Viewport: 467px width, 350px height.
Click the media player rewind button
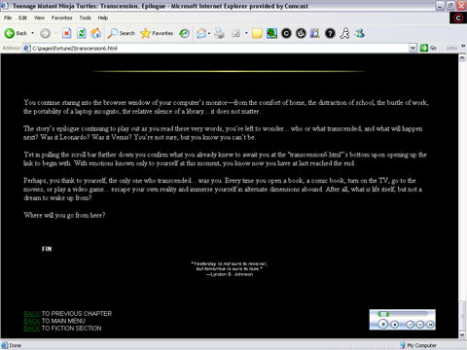pos(410,325)
